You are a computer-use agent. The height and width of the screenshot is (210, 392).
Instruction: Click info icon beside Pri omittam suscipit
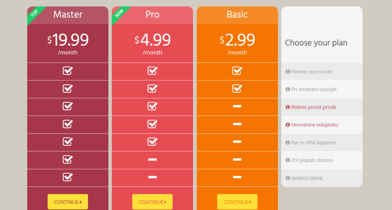[288, 89]
